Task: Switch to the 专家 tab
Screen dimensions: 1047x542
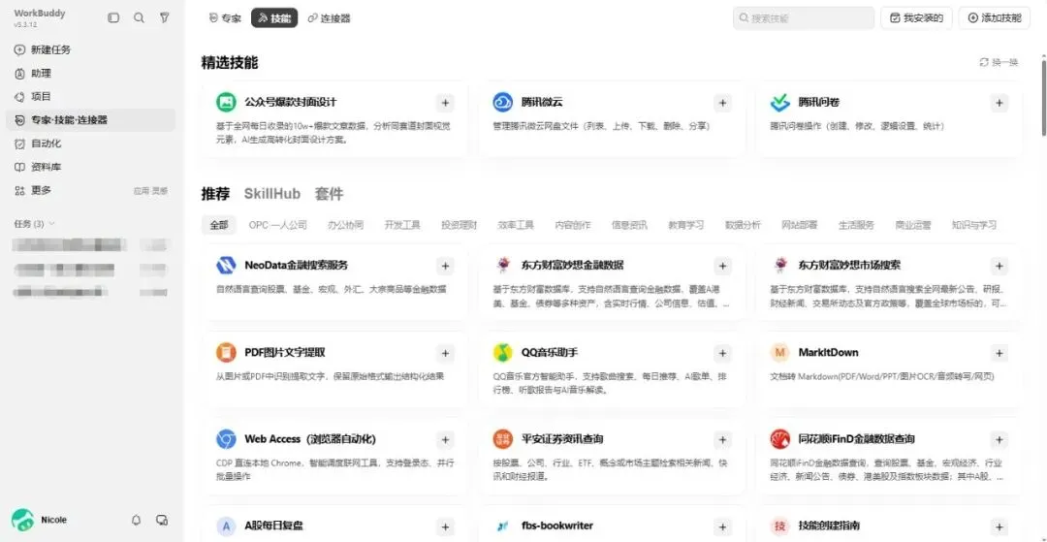Action: click(226, 18)
